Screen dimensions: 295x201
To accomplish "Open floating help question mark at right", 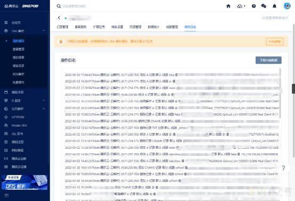I will (x=283, y=168).
